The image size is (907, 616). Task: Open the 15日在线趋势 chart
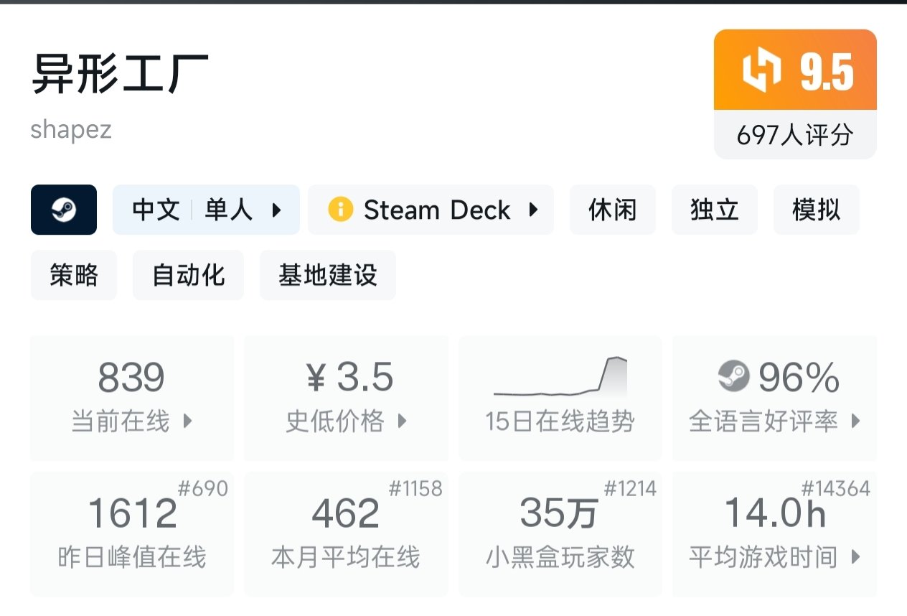[560, 398]
